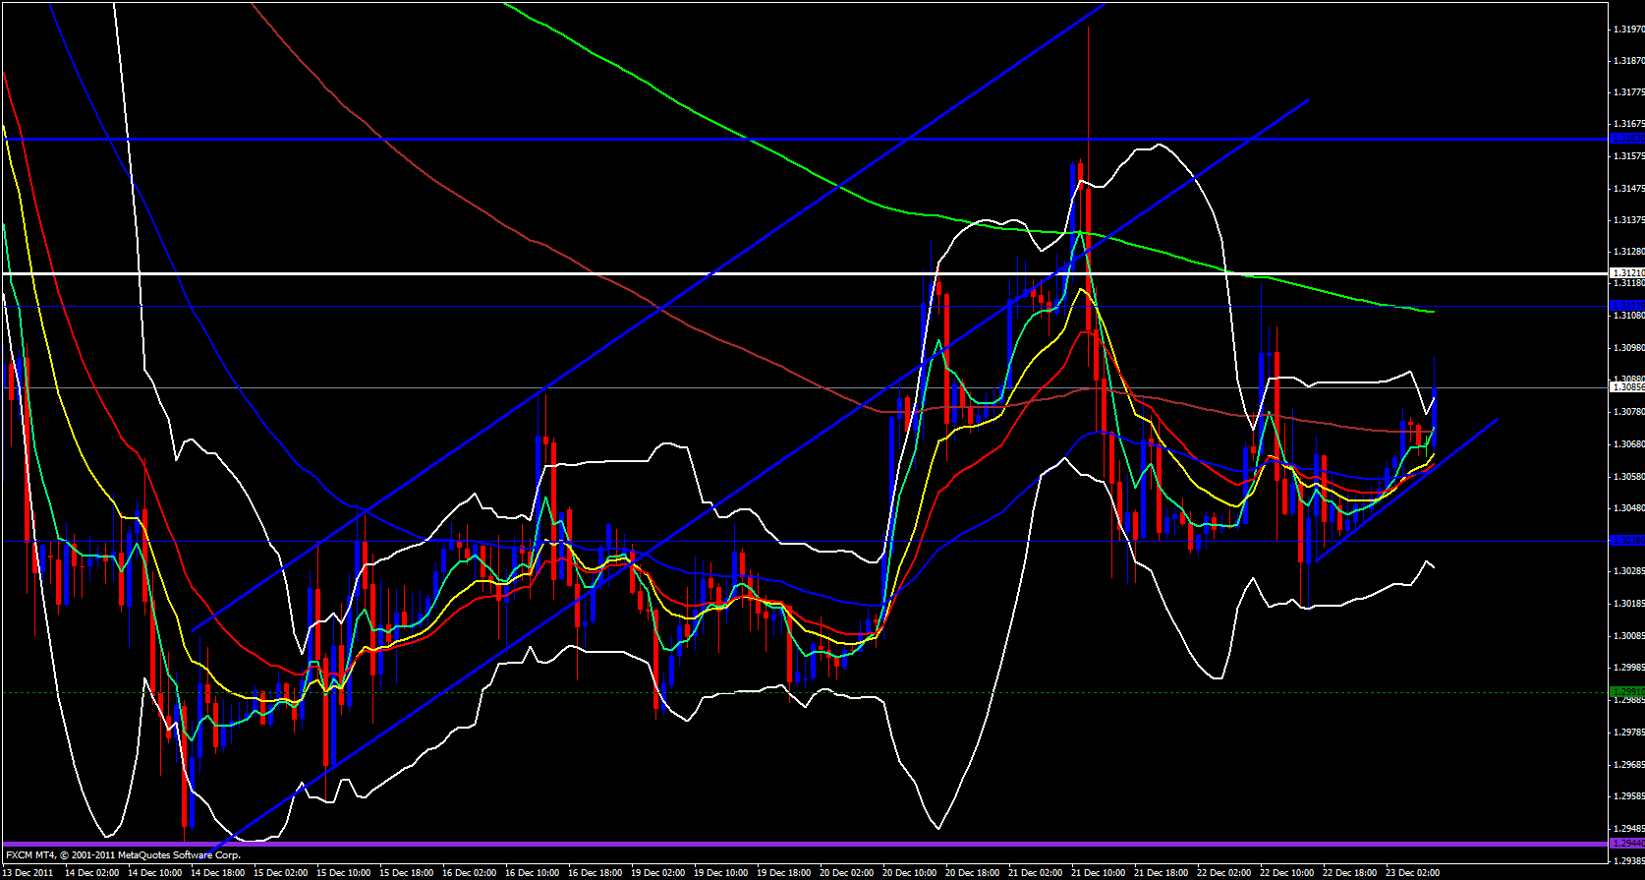
Task: Click the 1.30980 price axis label
Action: (1629, 348)
